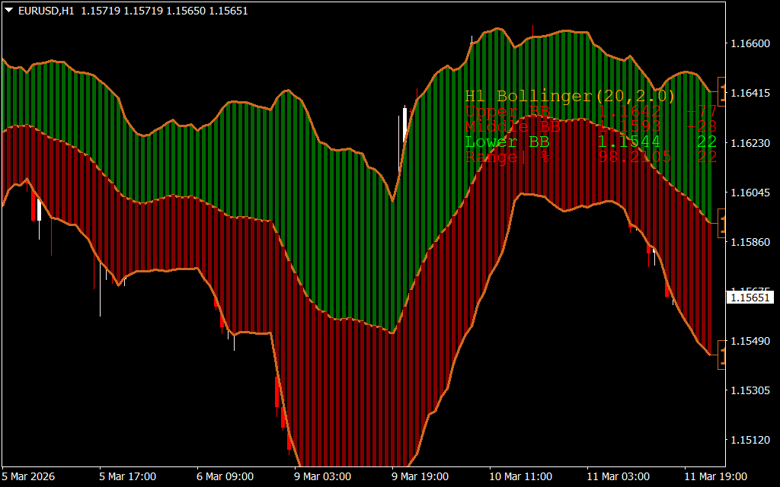Click the 1.16600 level on price scale
The image size is (780, 487).
(750, 44)
